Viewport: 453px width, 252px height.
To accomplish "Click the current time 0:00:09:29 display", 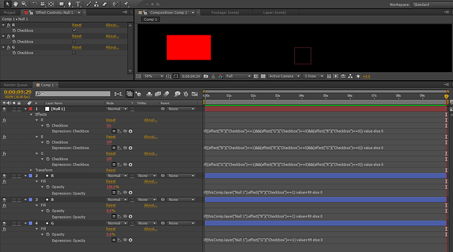I will click(18, 92).
